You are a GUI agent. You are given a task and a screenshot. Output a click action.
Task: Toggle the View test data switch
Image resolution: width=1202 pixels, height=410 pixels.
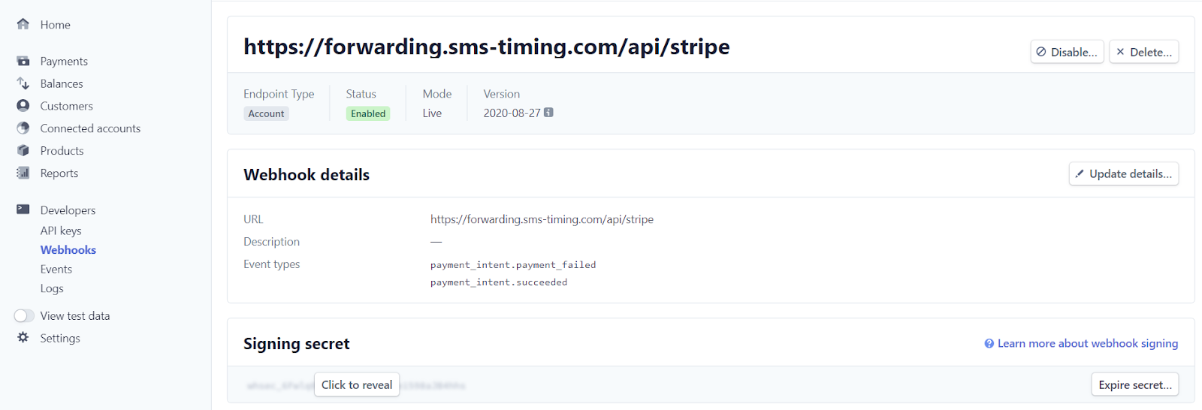[x=24, y=315]
